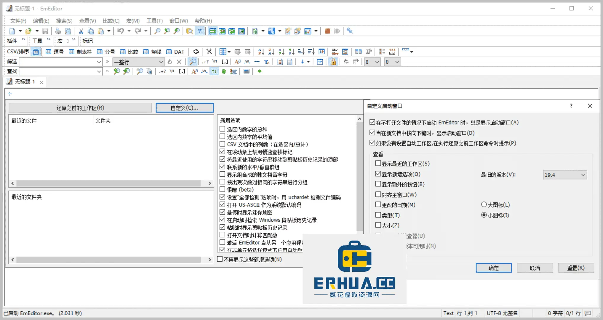
Task: Check 不再显示这些新增选项(N)
Action: [x=220, y=259]
